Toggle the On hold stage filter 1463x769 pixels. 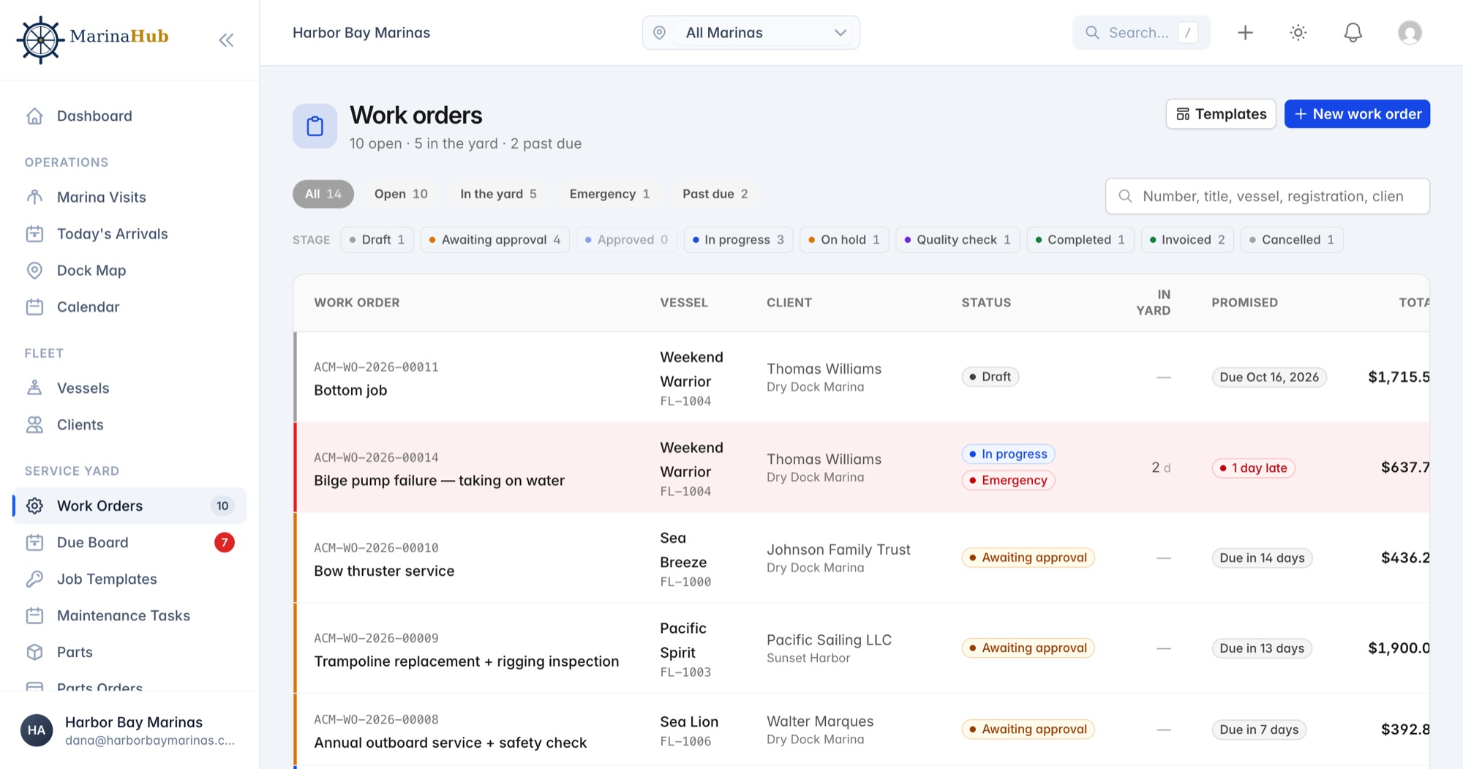click(844, 240)
